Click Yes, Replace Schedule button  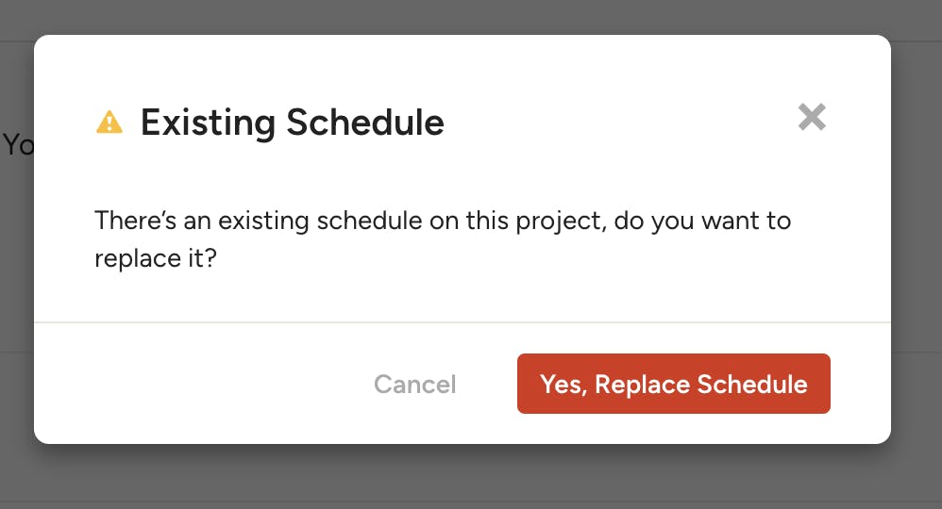(673, 384)
